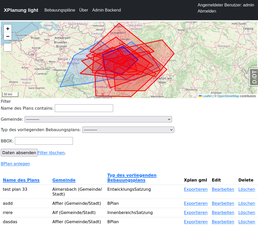
Task: Edit the dasdas plan
Action: 223,222
